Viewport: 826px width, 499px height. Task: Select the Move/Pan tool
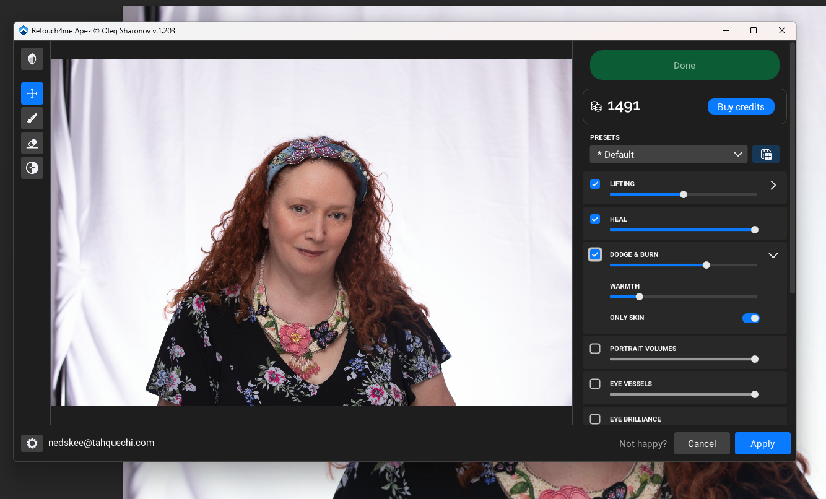tap(32, 93)
